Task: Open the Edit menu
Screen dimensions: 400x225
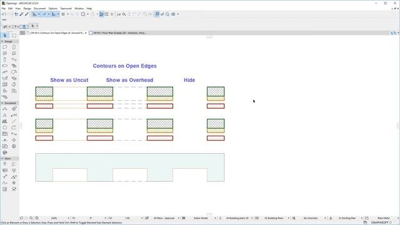Action: click(x=11, y=8)
